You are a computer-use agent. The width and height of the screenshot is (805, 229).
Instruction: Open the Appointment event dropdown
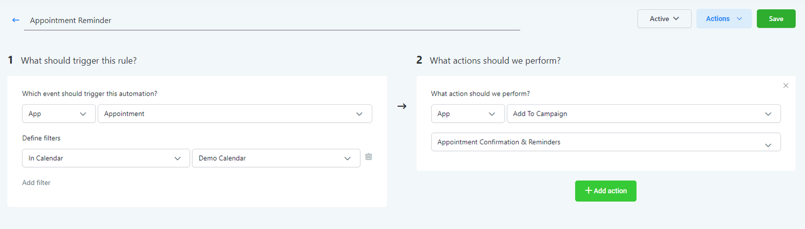coord(234,114)
